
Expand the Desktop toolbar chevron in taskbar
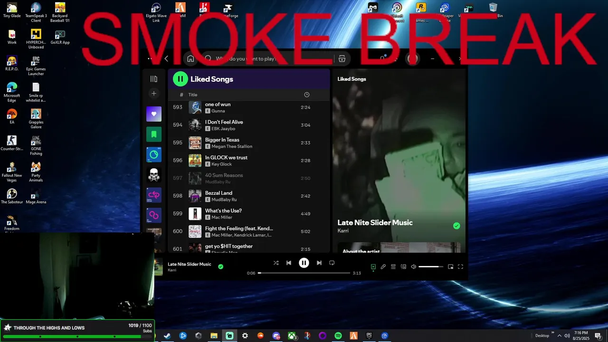tap(552, 332)
